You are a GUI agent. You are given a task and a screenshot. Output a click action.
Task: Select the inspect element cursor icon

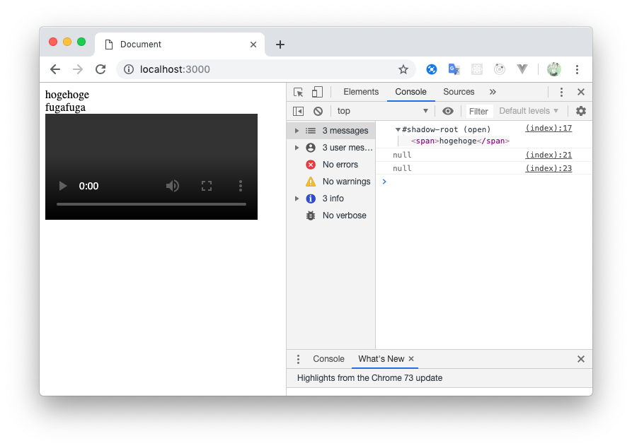pyautogui.click(x=299, y=93)
